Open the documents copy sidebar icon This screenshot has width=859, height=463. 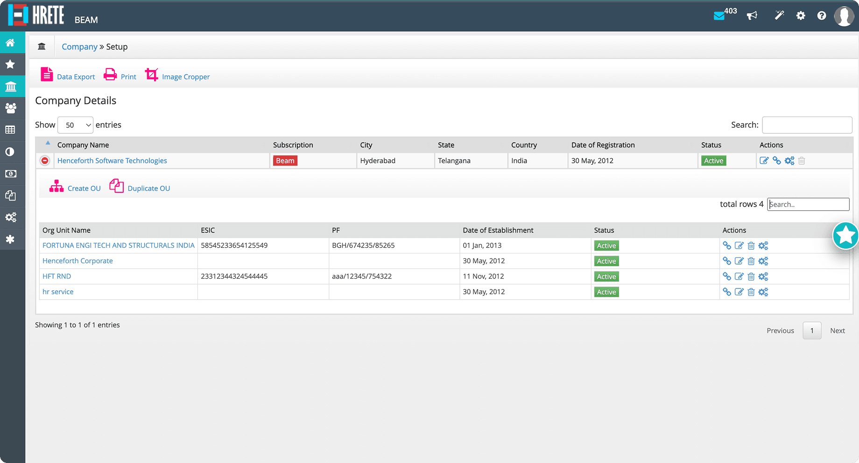(10, 196)
